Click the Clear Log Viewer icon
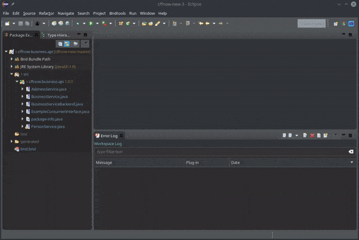Viewport: 359px width, 240px height. [x=305, y=136]
